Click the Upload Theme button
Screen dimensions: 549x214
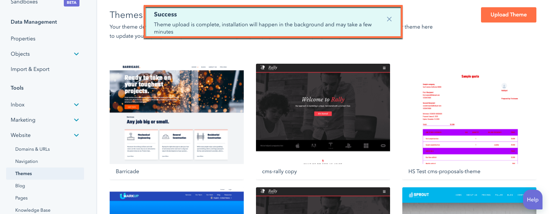point(509,15)
